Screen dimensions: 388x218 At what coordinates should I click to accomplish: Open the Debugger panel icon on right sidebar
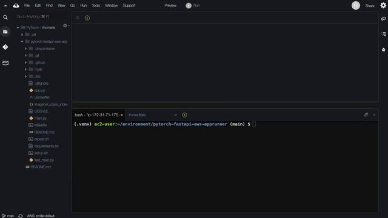[x=383, y=50]
